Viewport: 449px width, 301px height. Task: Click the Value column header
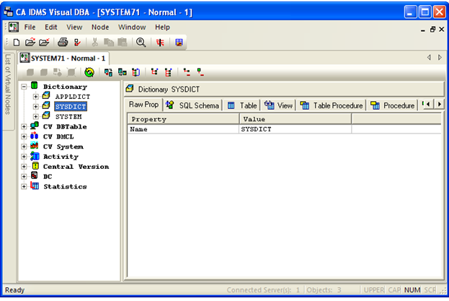295,119
